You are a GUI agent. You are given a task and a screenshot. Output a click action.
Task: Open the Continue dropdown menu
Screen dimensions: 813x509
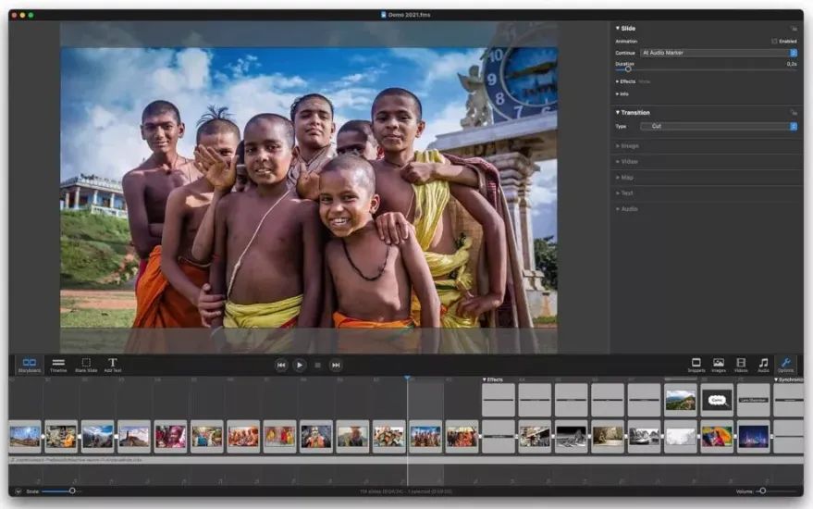tap(719, 53)
